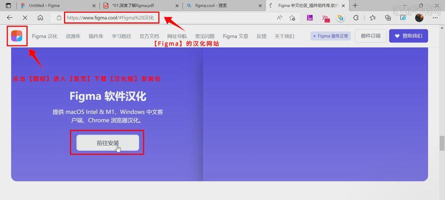Close the figma.cool 搜索 tab

pos(260,5)
